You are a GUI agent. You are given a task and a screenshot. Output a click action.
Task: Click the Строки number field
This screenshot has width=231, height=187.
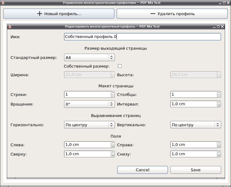pyautogui.click(x=88, y=94)
